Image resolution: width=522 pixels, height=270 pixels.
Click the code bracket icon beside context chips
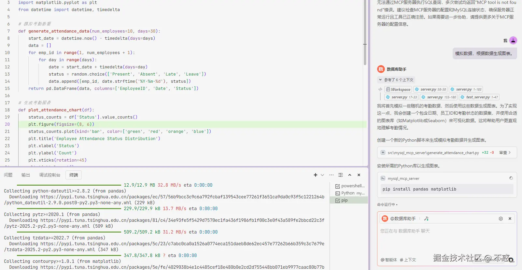[380, 89]
